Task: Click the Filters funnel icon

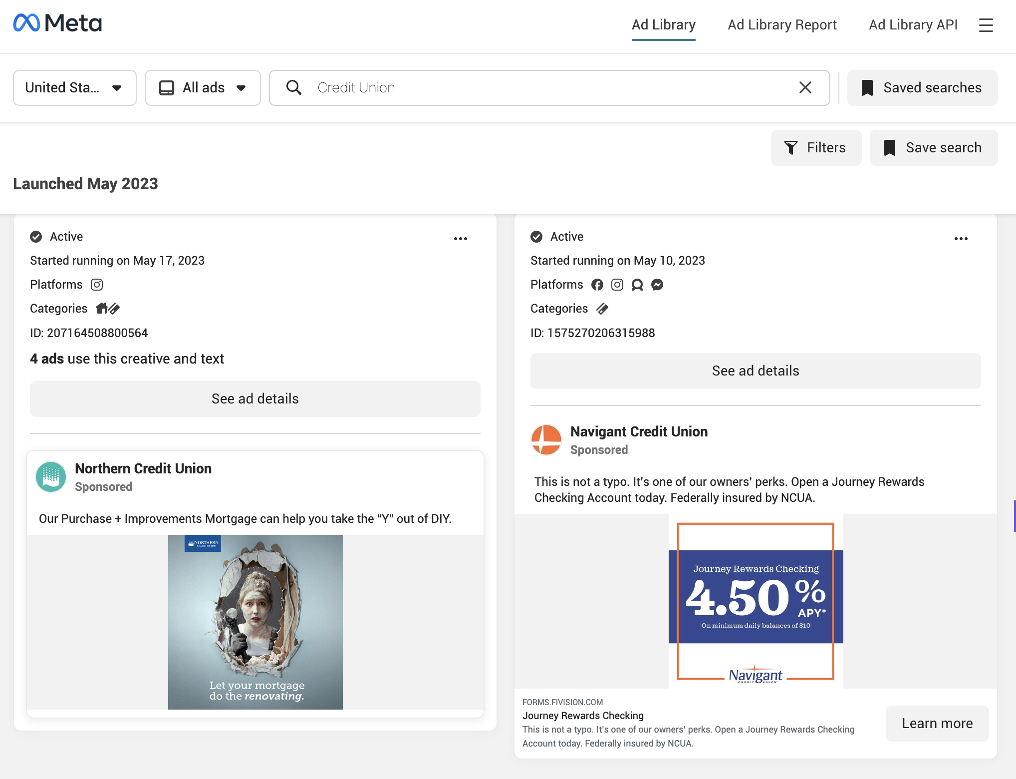Action: point(791,148)
